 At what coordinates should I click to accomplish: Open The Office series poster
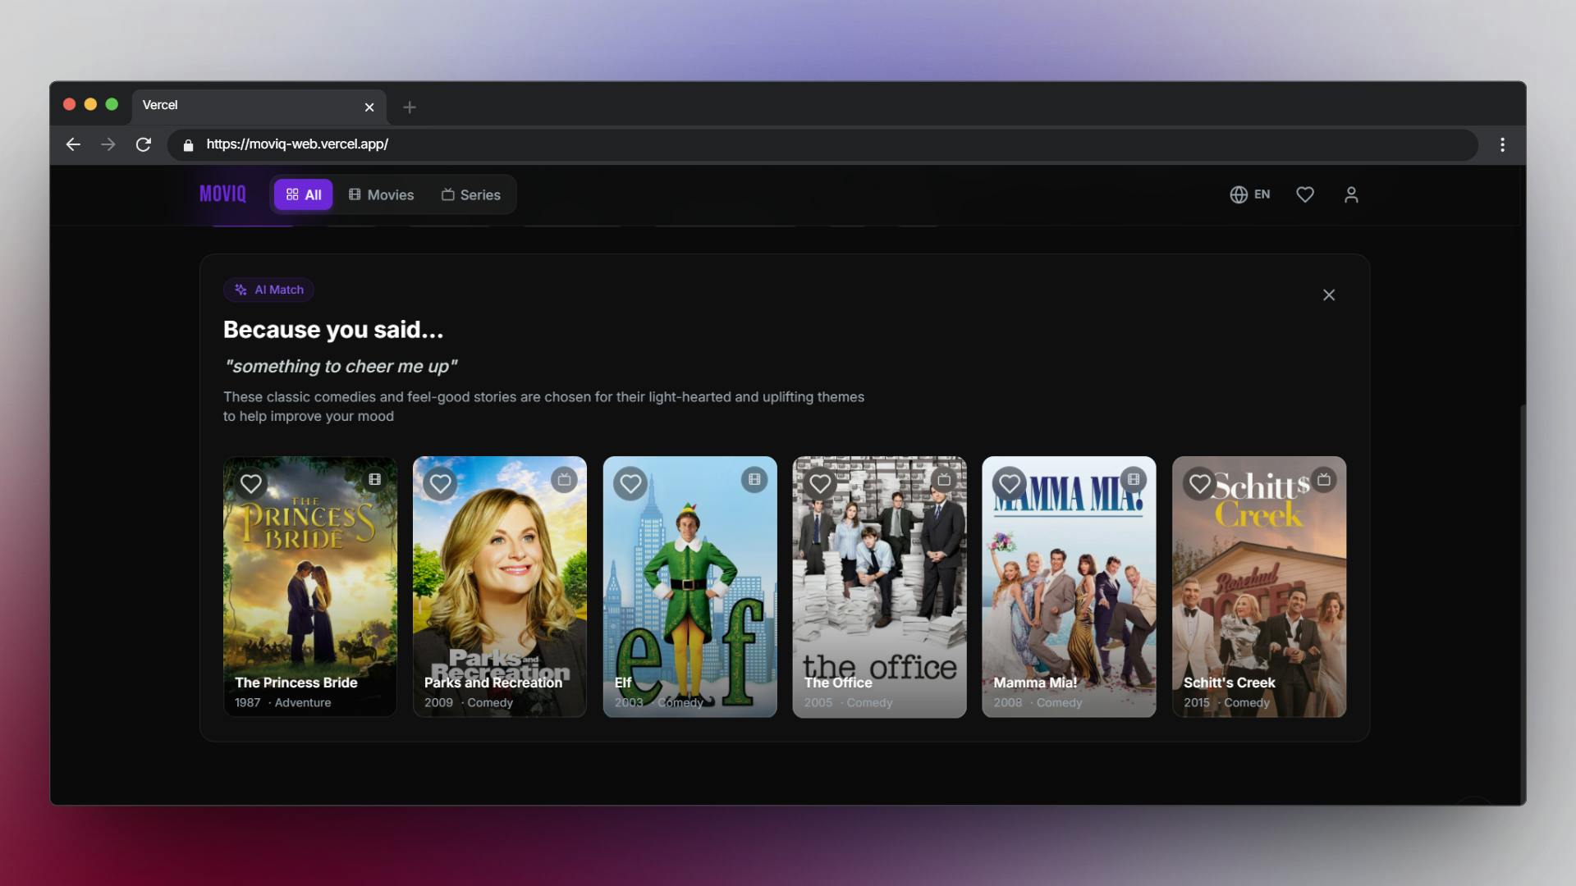(x=879, y=587)
